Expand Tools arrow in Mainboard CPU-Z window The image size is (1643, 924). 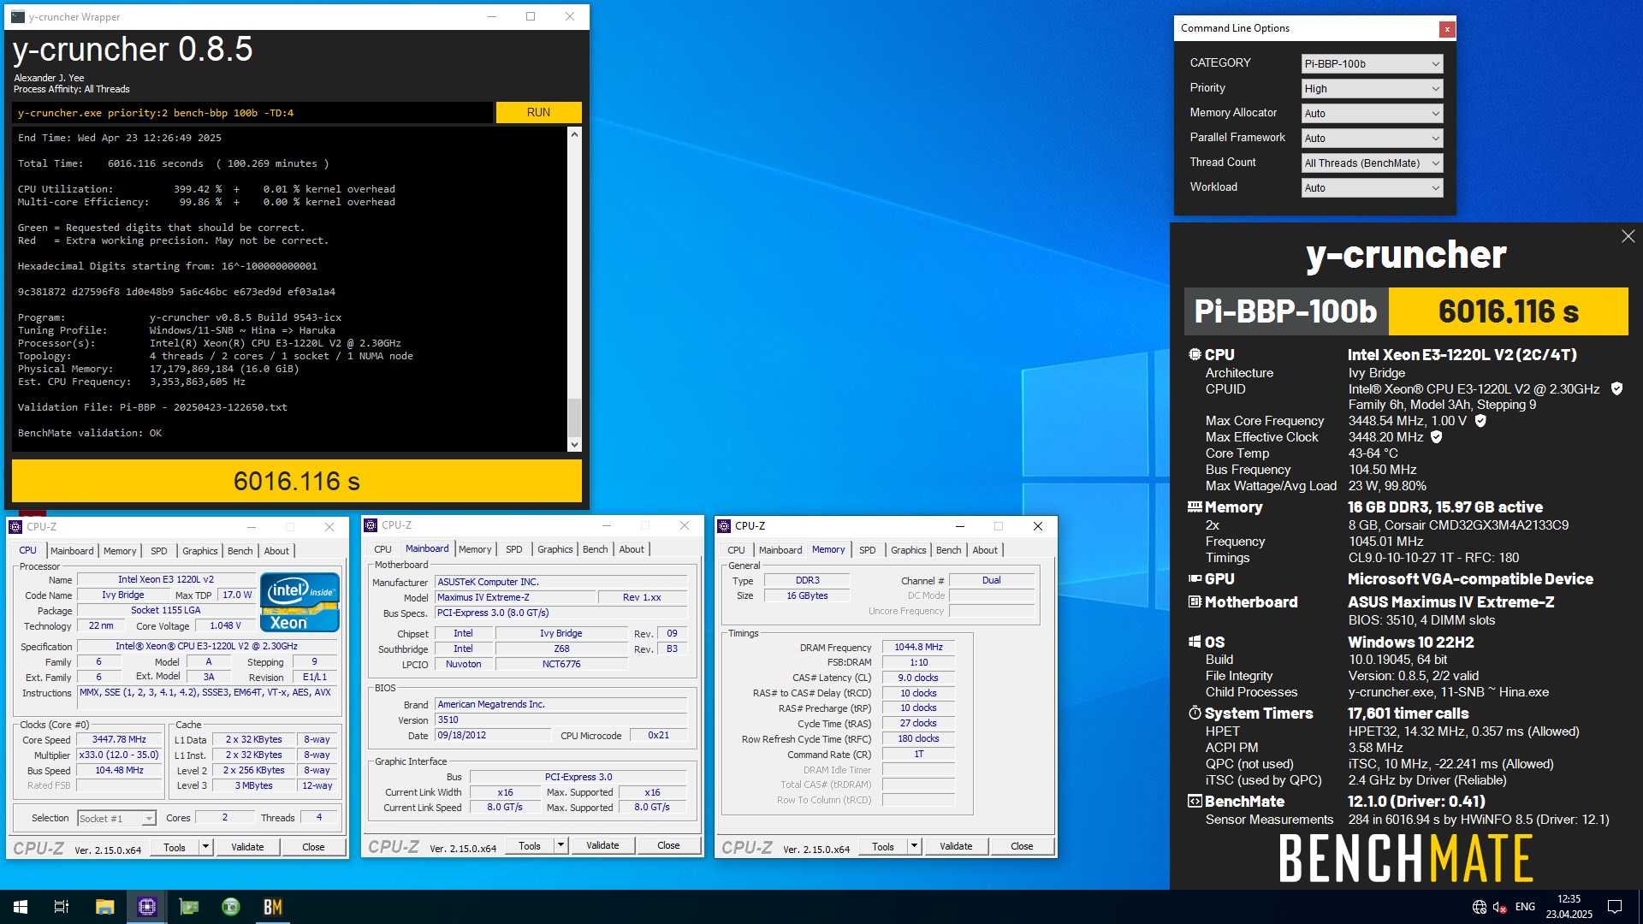(561, 846)
